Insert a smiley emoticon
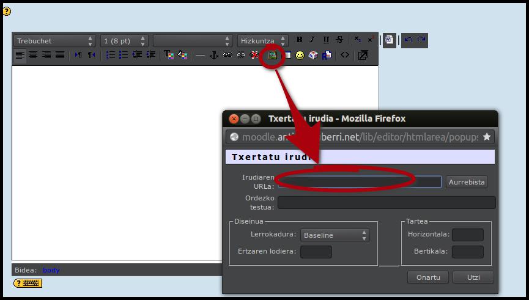 pos(300,55)
